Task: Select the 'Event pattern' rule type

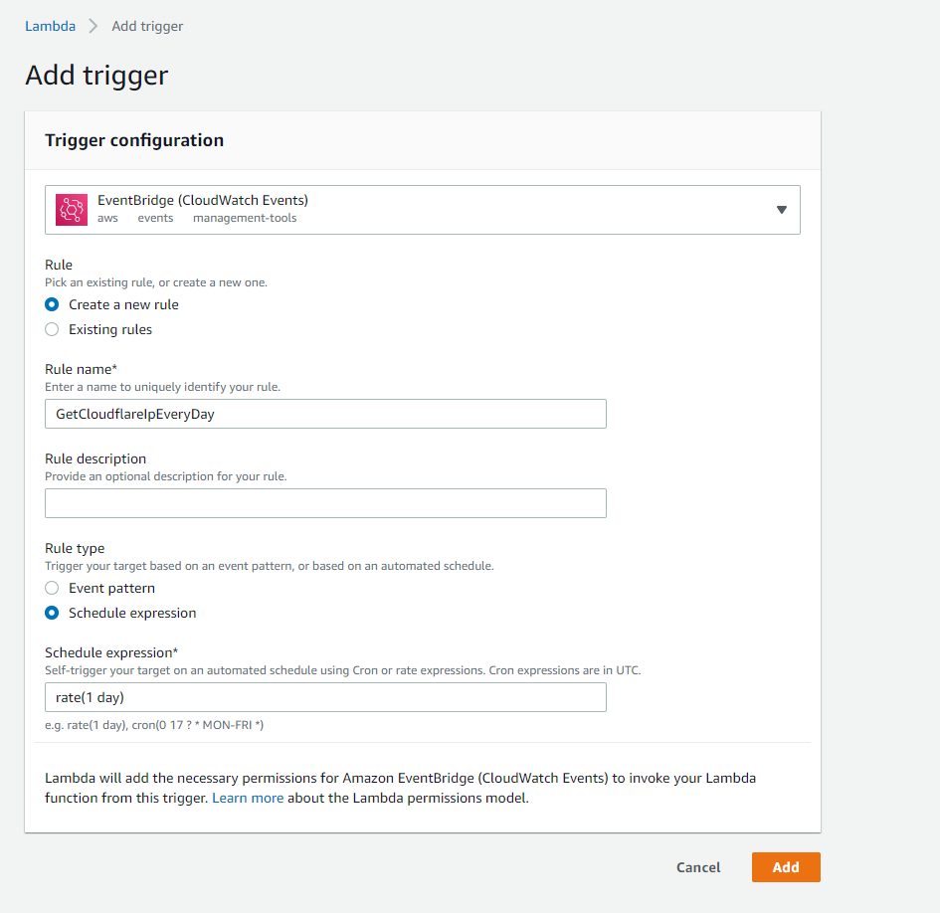Action: [53, 588]
